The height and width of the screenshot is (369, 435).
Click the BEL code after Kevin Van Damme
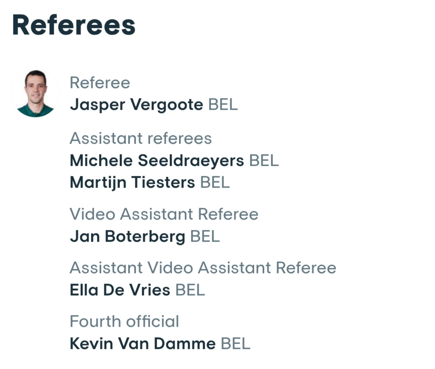(x=236, y=344)
